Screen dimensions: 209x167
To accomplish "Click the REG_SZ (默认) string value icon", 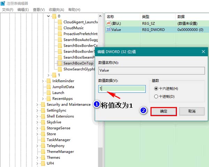I will pyautogui.click(x=109, y=23).
